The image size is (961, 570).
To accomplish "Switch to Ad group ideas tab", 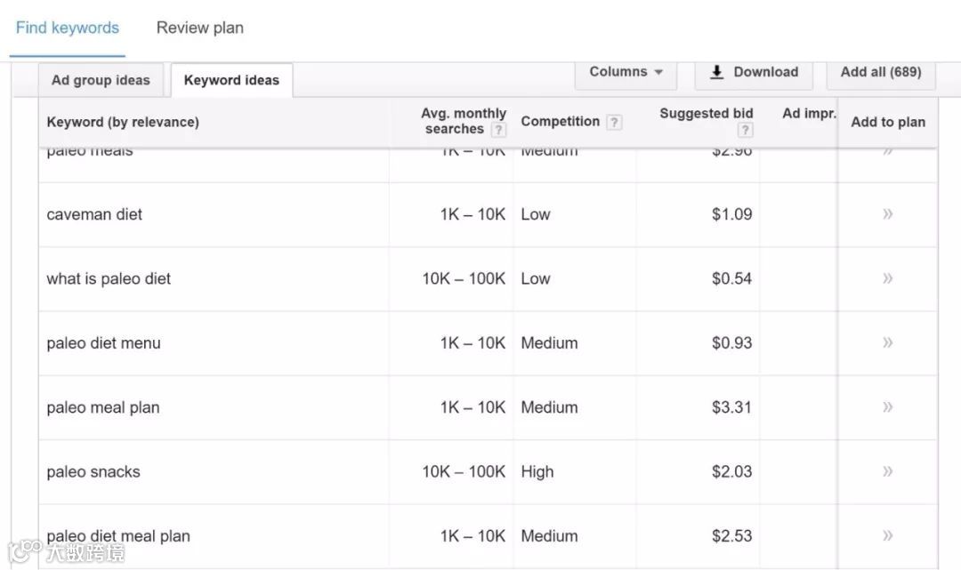I will (x=101, y=80).
